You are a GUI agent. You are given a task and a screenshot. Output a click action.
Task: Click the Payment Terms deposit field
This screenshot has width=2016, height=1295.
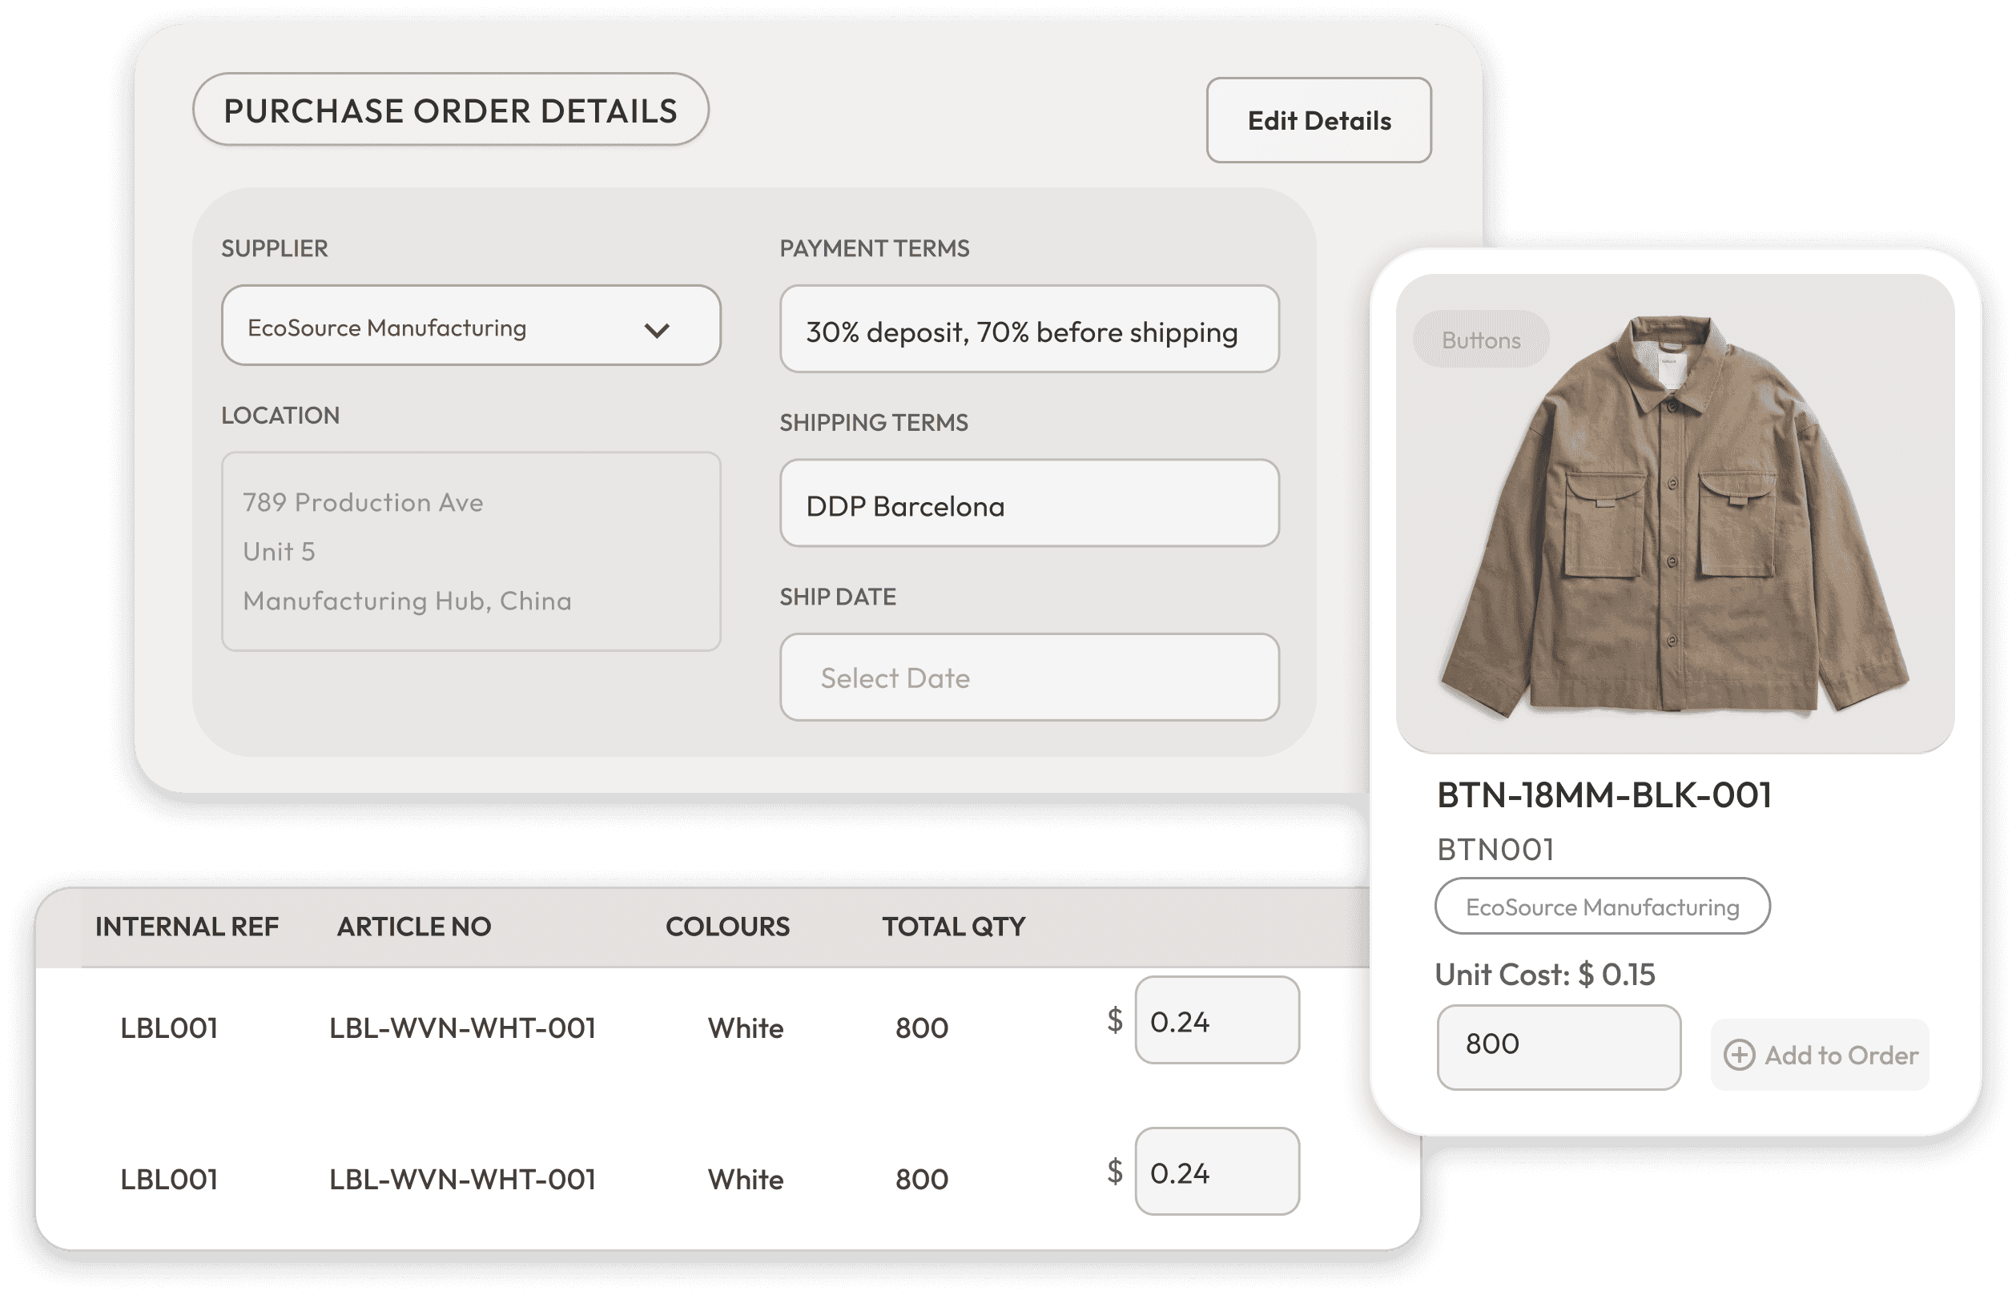pos(1028,330)
